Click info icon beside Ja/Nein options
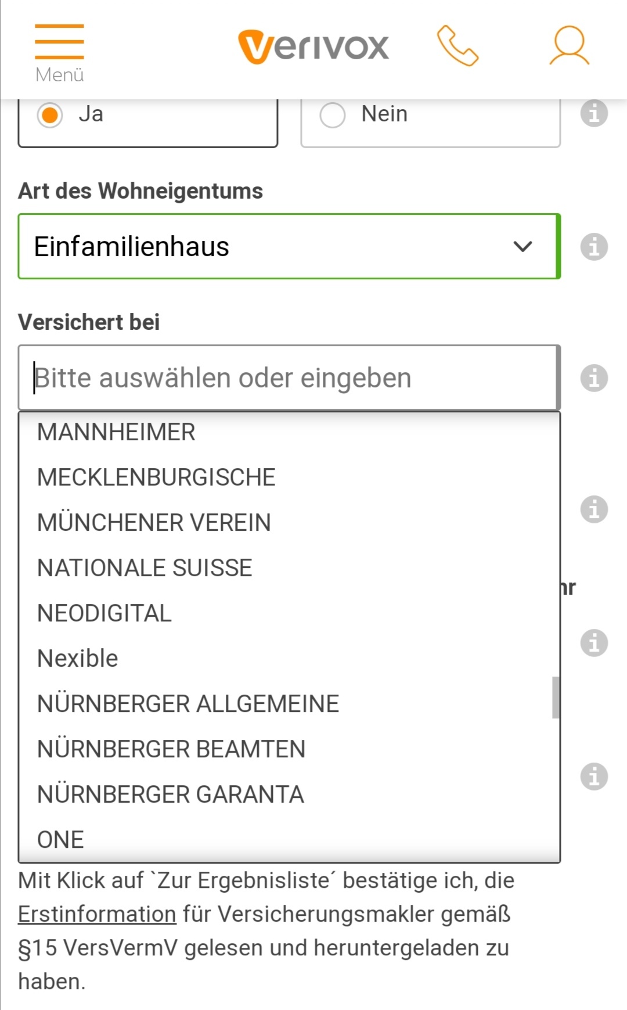The width and height of the screenshot is (627, 1010). [x=594, y=113]
